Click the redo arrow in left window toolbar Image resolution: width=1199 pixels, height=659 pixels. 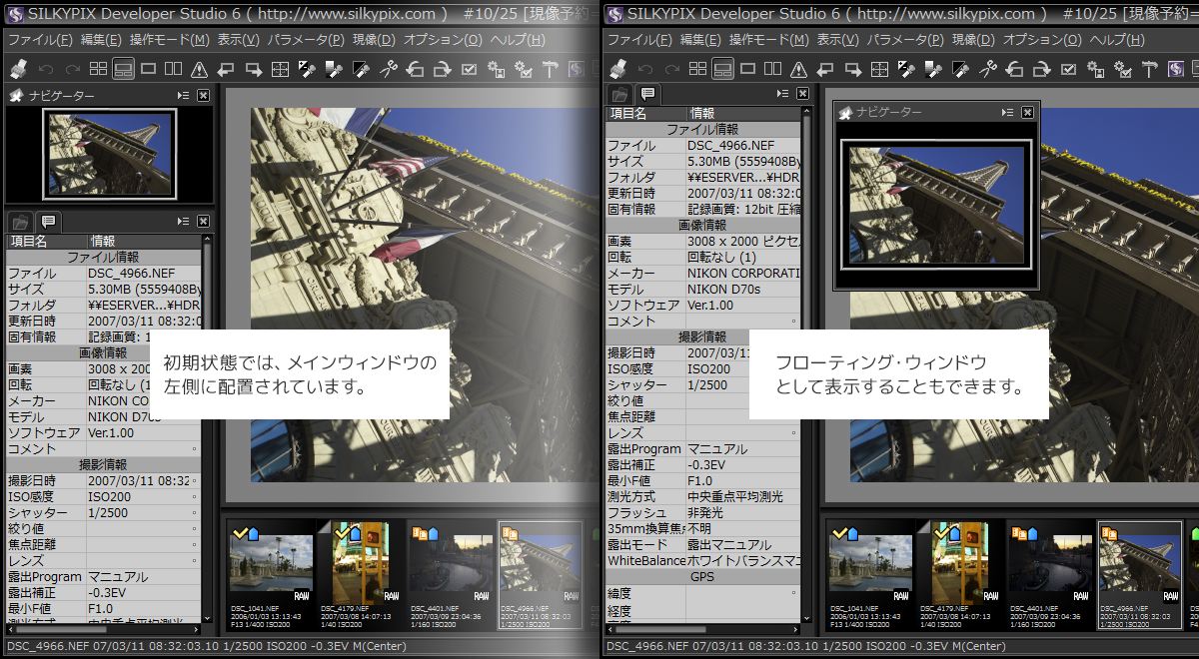click(x=71, y=69)
